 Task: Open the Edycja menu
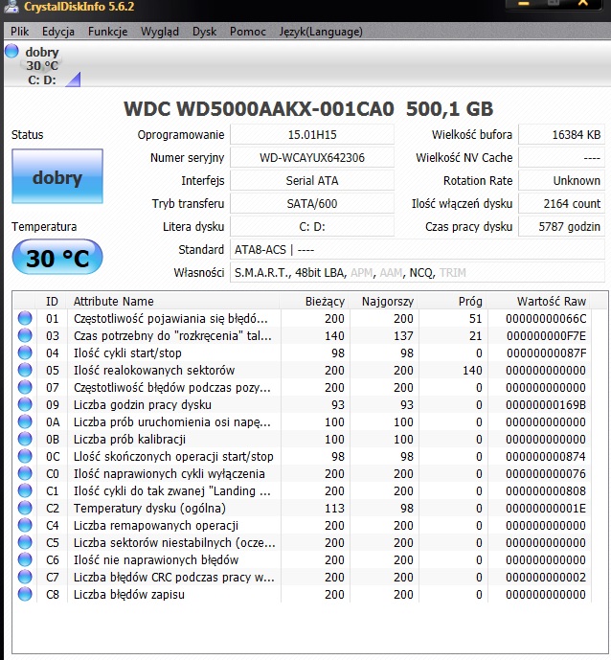[58, 32]
